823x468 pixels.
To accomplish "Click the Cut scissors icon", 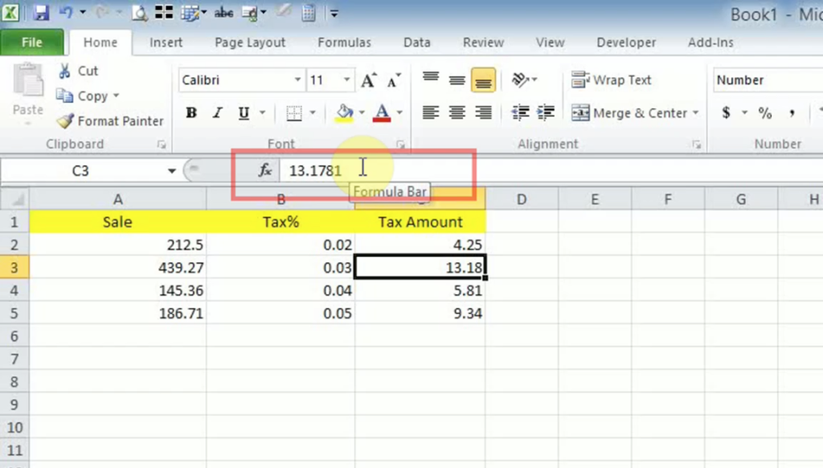I will tap(64, 71).
